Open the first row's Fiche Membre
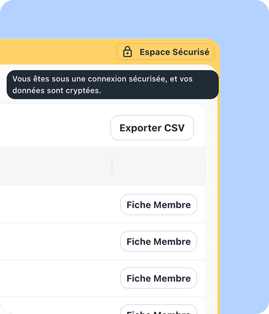 pyautogui.click(x=158, y=205)
